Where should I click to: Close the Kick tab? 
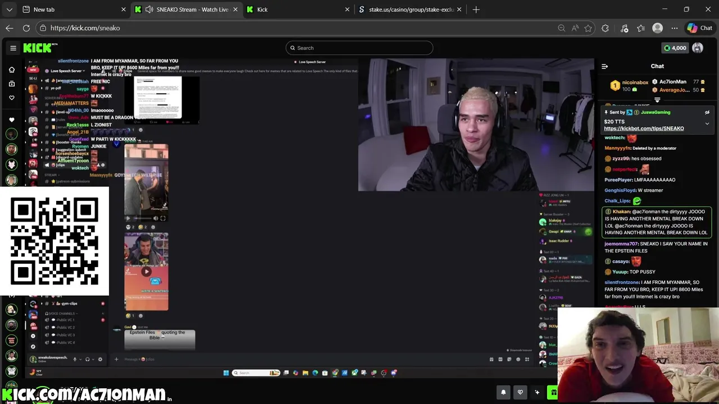(347, 10)
